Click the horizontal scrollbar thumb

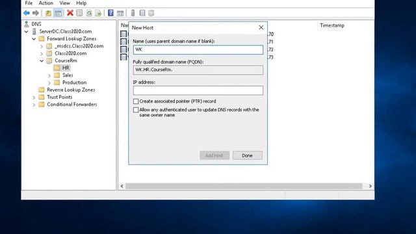[244, 187]
